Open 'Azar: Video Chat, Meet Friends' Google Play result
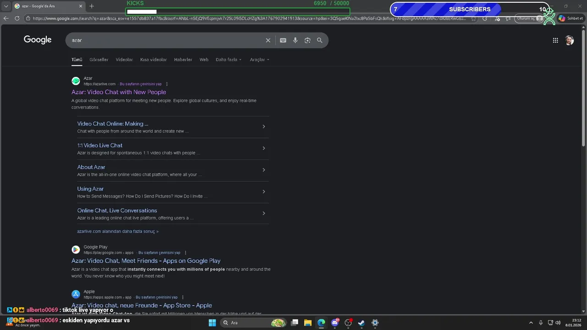Screen dimensions: 587x330 tap(146, 261)
